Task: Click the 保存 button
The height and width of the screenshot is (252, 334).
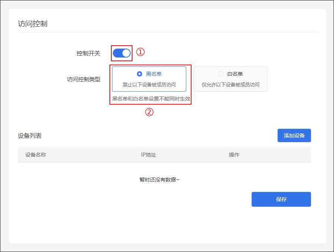Action: [281, 199]
